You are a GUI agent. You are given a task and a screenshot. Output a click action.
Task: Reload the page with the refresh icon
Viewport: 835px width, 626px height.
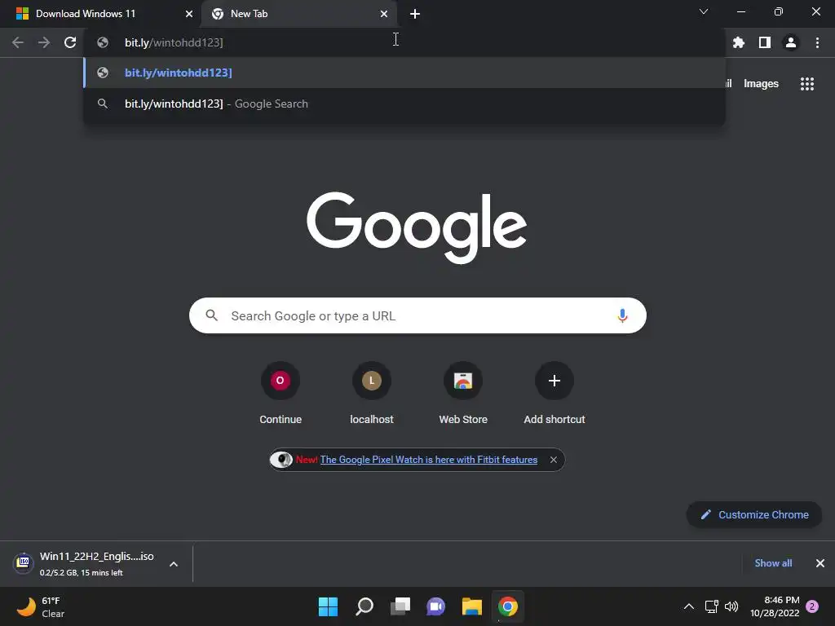point(70,42)
